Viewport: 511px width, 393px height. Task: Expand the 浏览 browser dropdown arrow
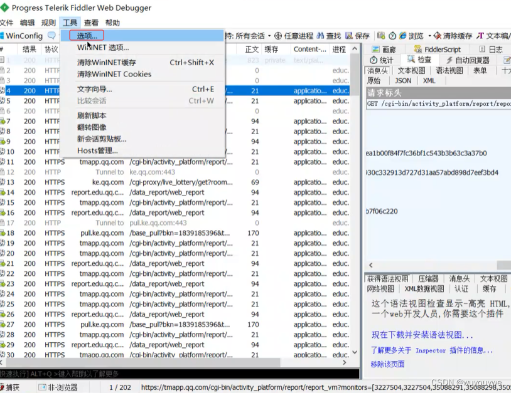click(x=429, y=36)
